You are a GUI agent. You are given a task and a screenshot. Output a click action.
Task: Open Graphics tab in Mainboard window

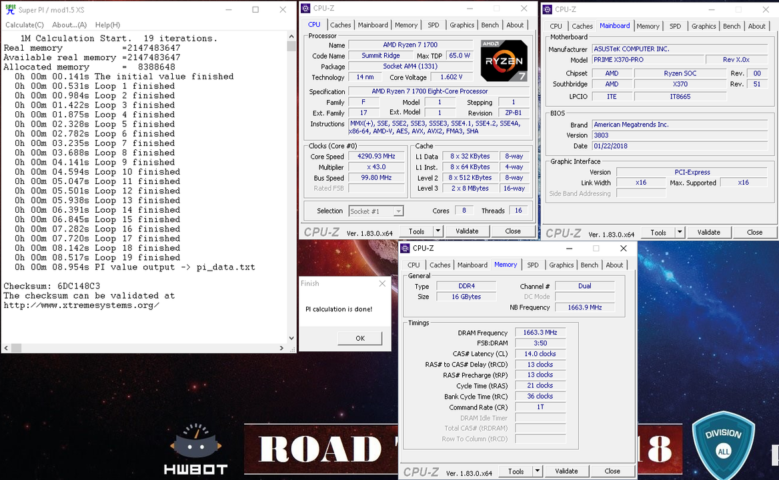pos(704,26)
